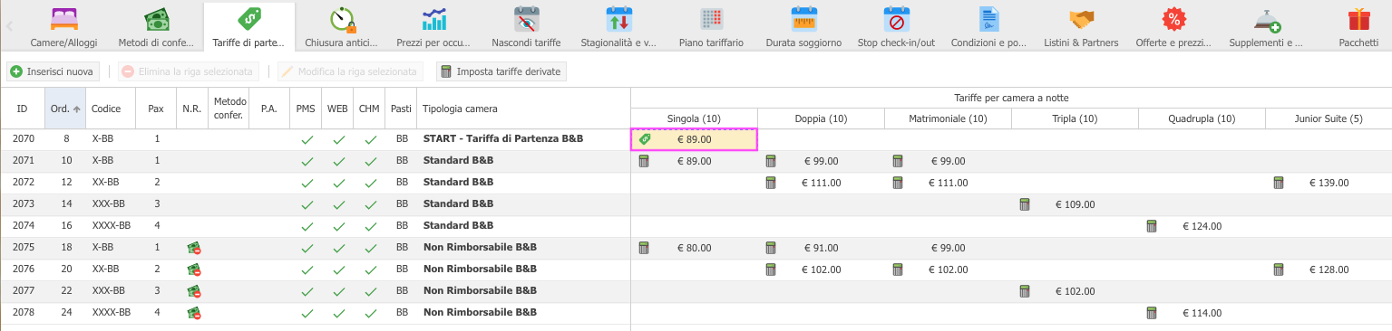Toggle PMS checkmark for row 2070
1392x331 pixels.
click(307, 140)
